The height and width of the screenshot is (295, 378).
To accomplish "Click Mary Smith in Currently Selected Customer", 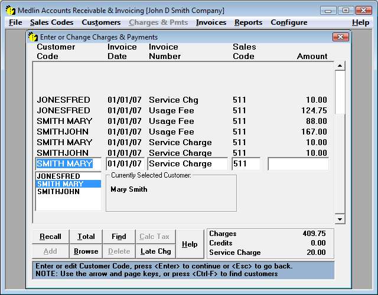I will tap(129, 189).
